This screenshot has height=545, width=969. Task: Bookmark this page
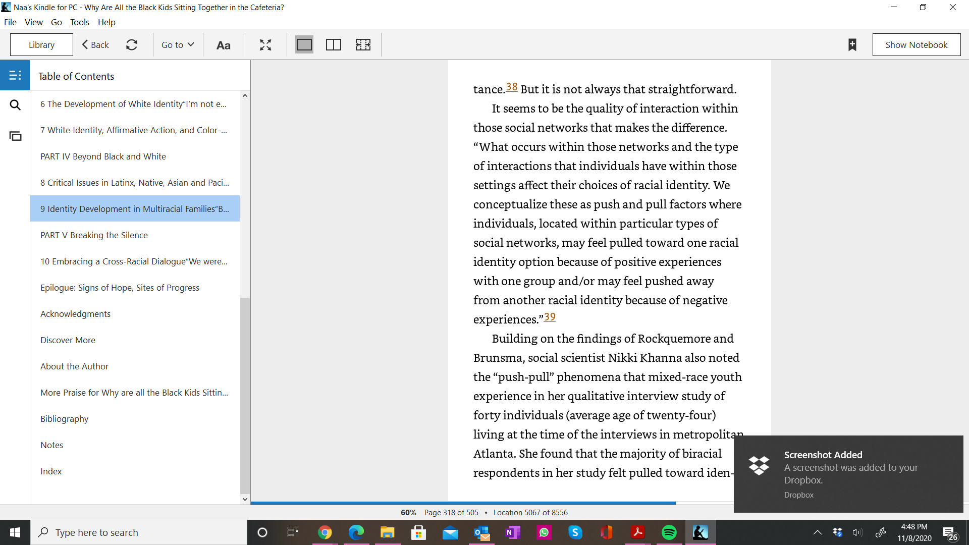(852, 45)
